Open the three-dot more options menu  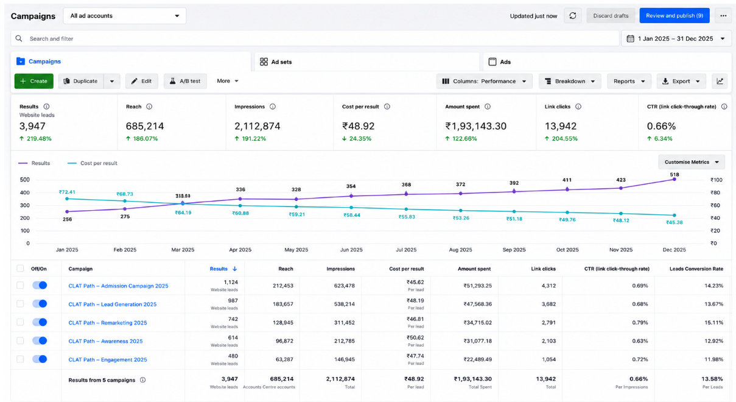click(x=723, y=16)
